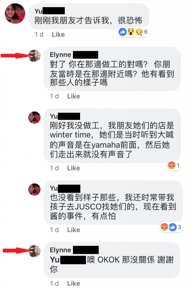Like the winter time yamaha comment

pyautogui.click(x=74, y=168)
